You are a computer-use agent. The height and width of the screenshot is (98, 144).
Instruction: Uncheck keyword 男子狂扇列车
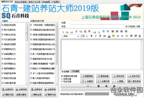[x=2, y=30]
